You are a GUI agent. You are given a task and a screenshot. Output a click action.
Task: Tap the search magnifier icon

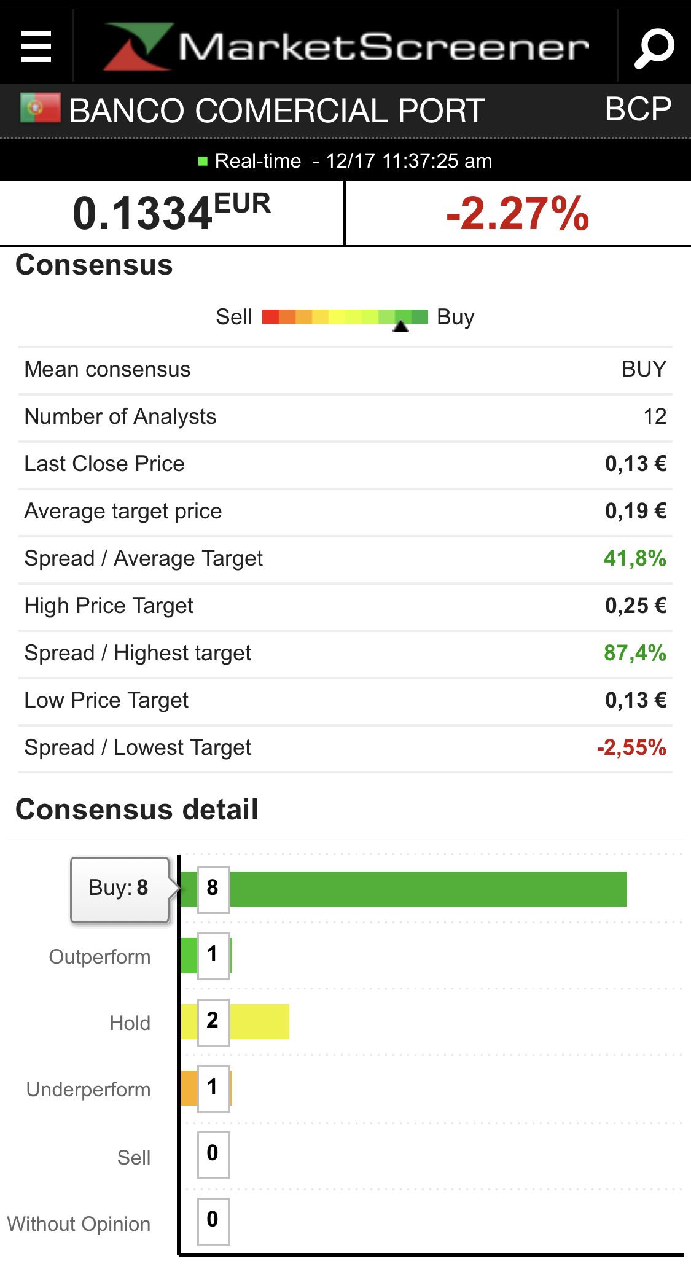pyautogui.click(x=654, y=47)
